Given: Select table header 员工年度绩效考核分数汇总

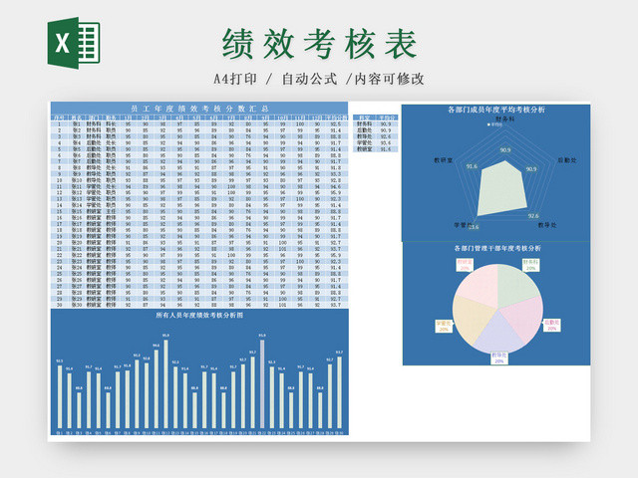Looking at the screenshot, I should point(199,109).
